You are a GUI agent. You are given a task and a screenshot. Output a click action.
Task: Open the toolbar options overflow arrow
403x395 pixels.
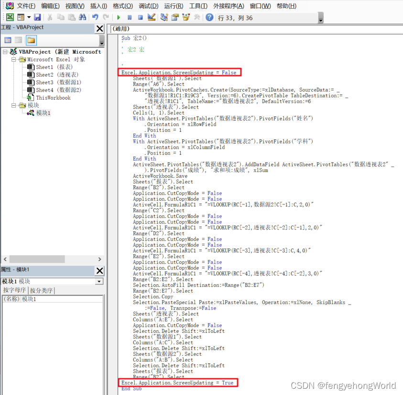point(320,18)
